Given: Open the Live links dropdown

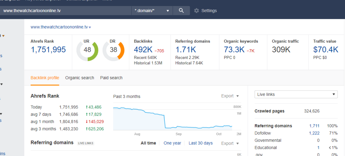Looking at the screenshot, I should [296, 94].
